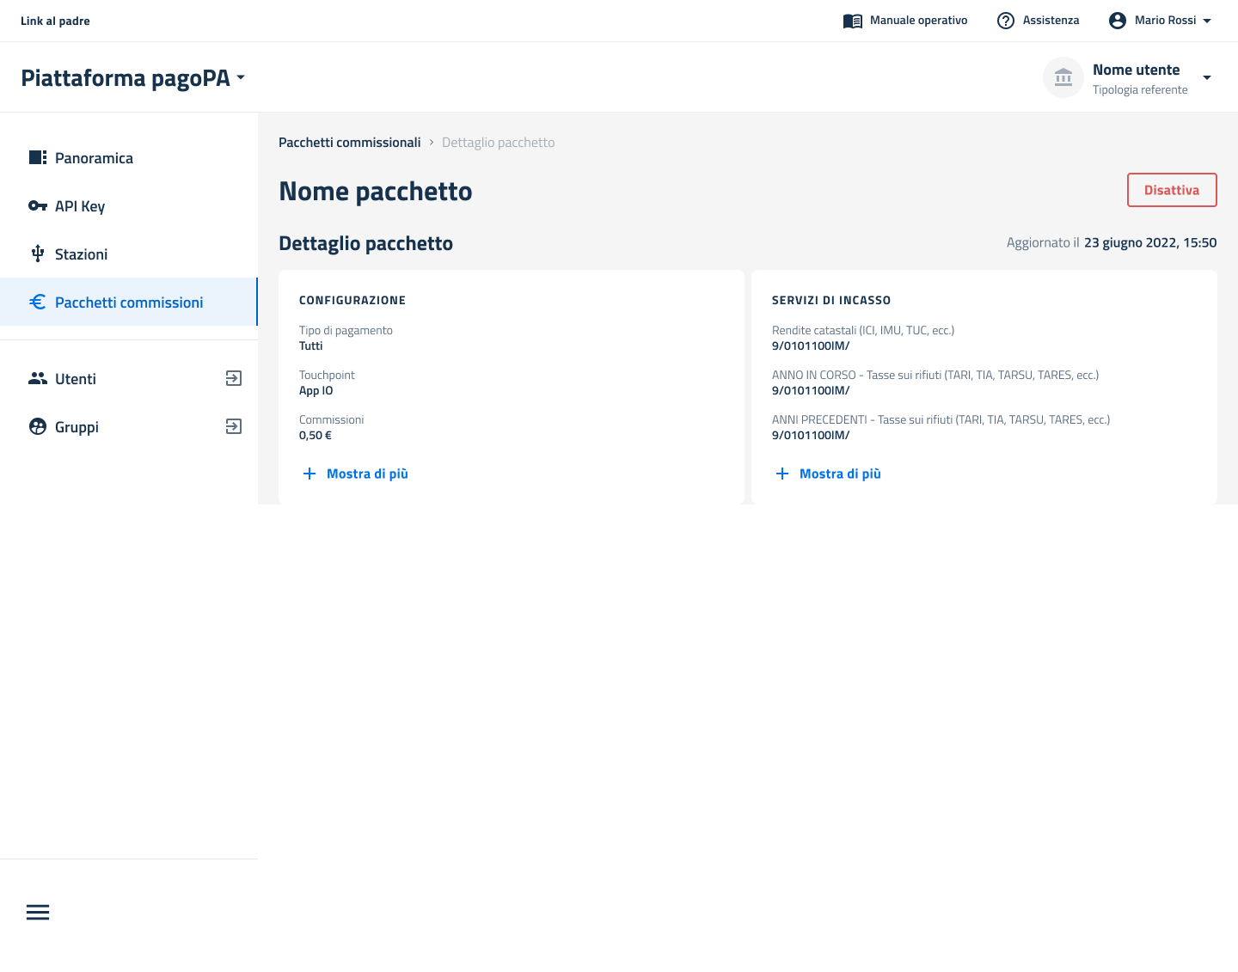This screenshot has height=972, width=1238.
Task: Expand the Nome utente institution selector
Action: 1206,78
